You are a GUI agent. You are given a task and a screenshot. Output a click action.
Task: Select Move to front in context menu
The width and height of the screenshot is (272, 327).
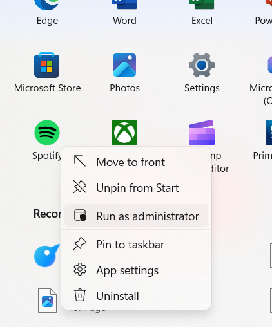136,162
